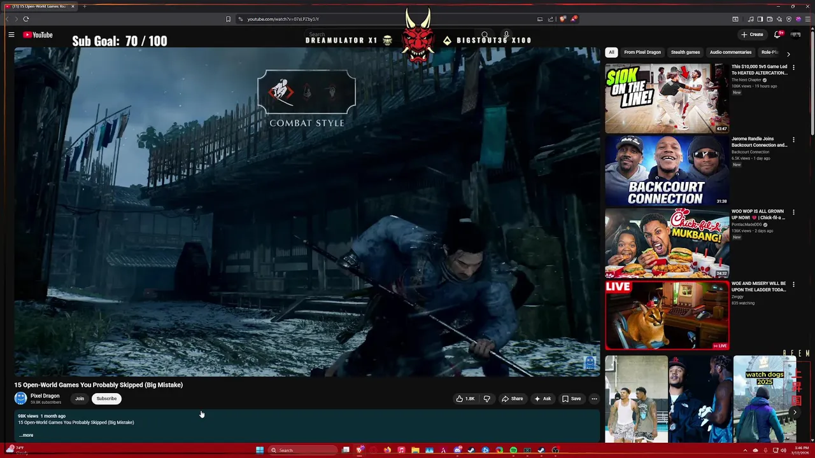Viewport: 815px width, 458px height.
Task: Open 'WOE AND MISERY WILL BE' title
Action: pos(758,287)
